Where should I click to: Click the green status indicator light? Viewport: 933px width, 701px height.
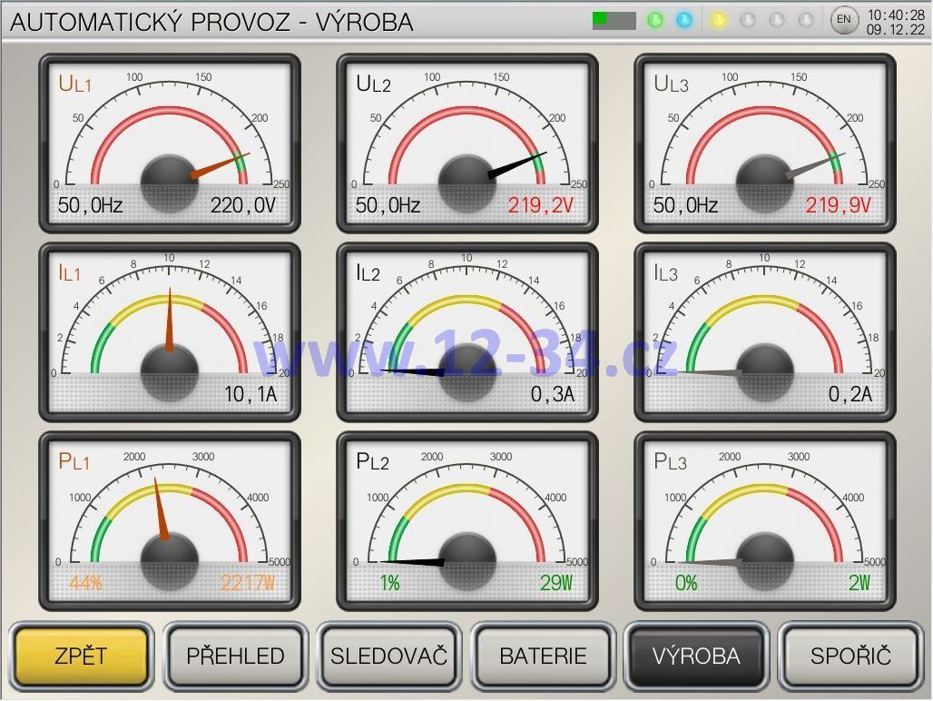click(x=655, y=20)
